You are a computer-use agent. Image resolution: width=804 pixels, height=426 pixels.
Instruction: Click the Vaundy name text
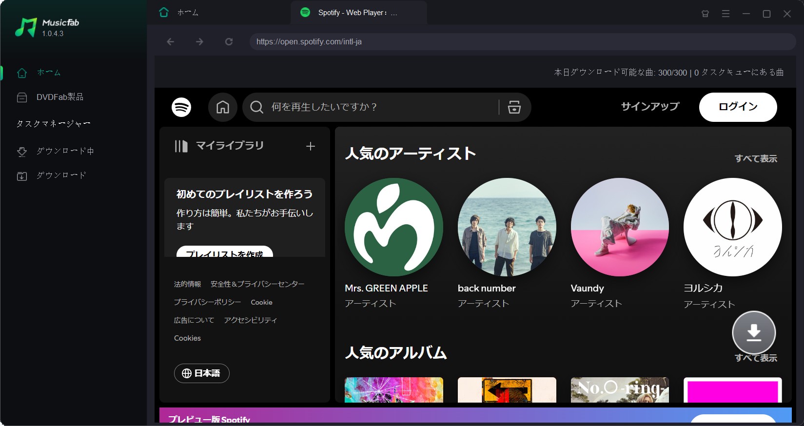pos(587,288)
